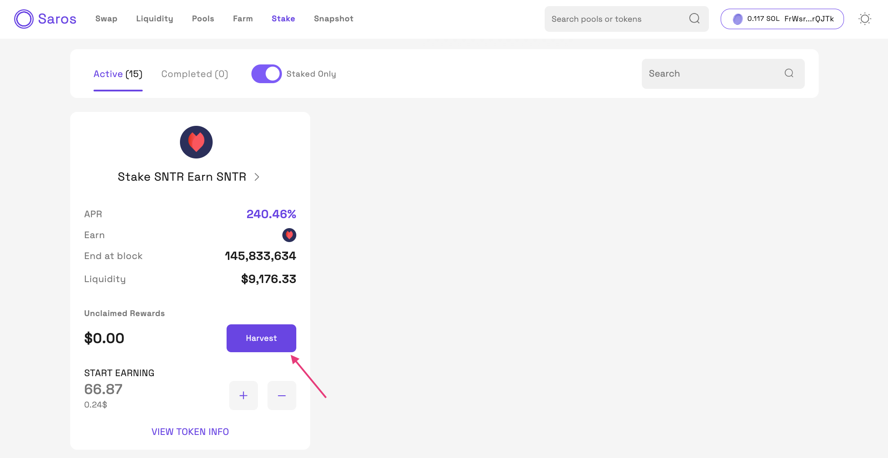Toggle the light/dark theme sun icon
Viewport: 888px width, 458px height.
coord(864,19)
